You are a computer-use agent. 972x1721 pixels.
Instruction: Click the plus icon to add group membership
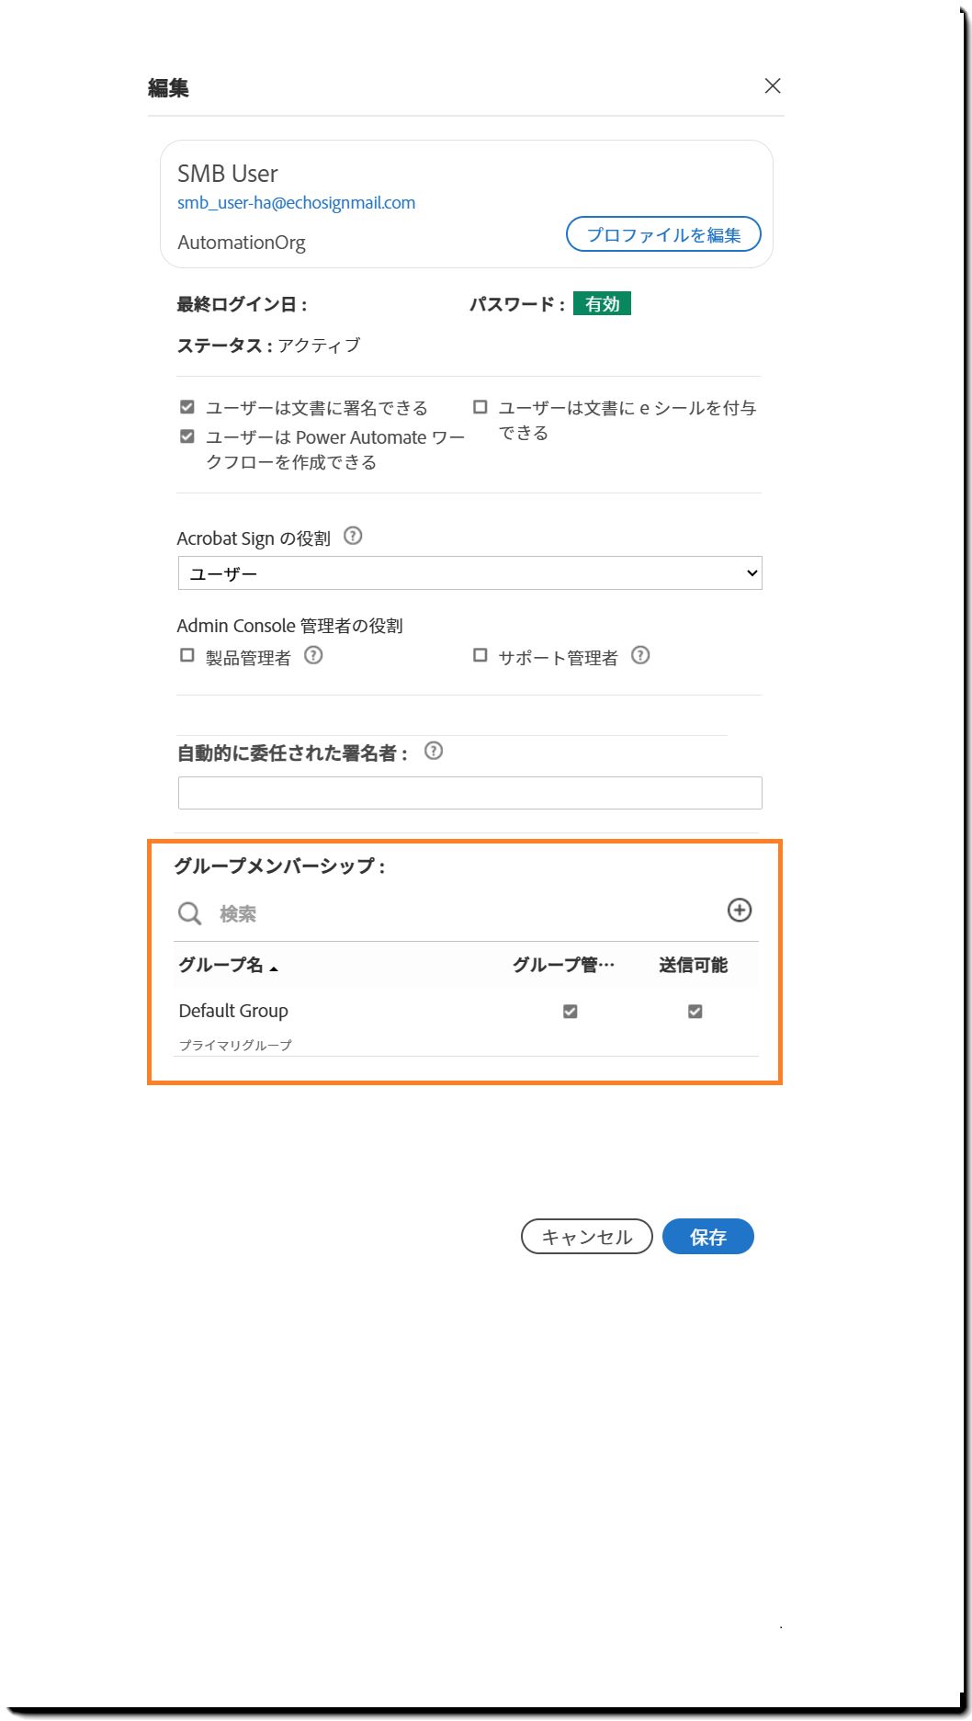[740, 910]
